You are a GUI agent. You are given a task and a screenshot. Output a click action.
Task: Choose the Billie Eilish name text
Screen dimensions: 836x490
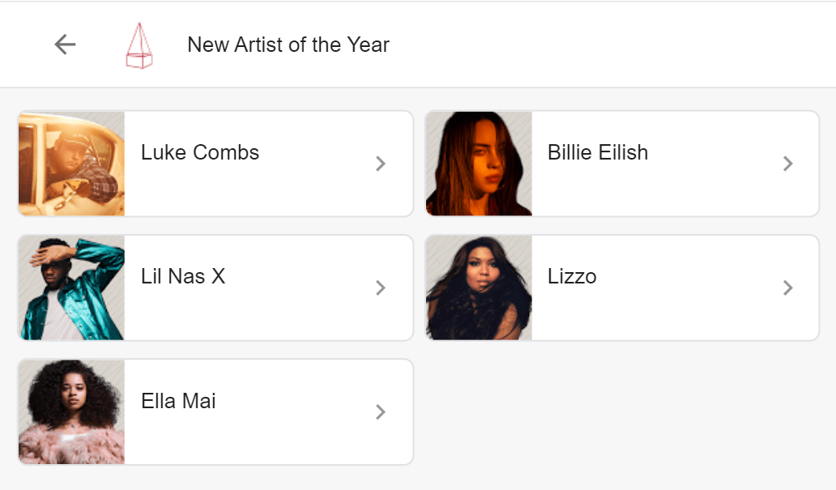click(x=598, y=152)
